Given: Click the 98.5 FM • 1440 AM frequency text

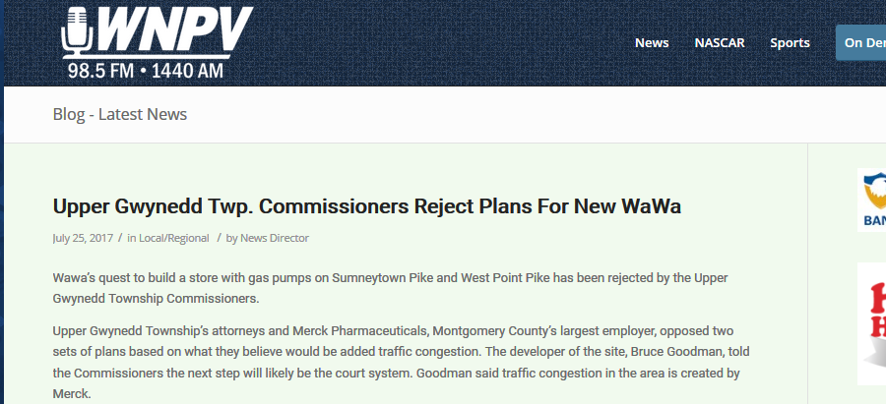Looking at the screenshot, I should (146, 71).
